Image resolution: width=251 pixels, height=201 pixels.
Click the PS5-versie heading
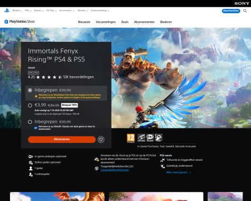165,156
